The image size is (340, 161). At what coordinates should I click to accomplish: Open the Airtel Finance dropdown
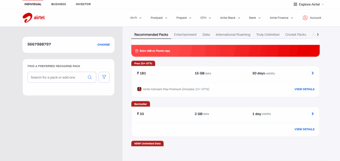click(281, 18)
